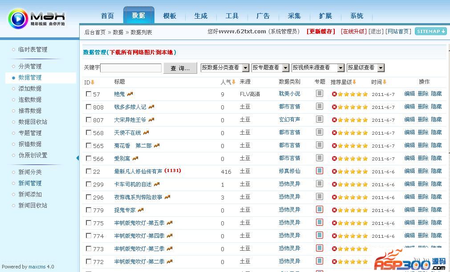Sort by 人气 using the orange arrow
450x272 pixels.
point(234,82)
